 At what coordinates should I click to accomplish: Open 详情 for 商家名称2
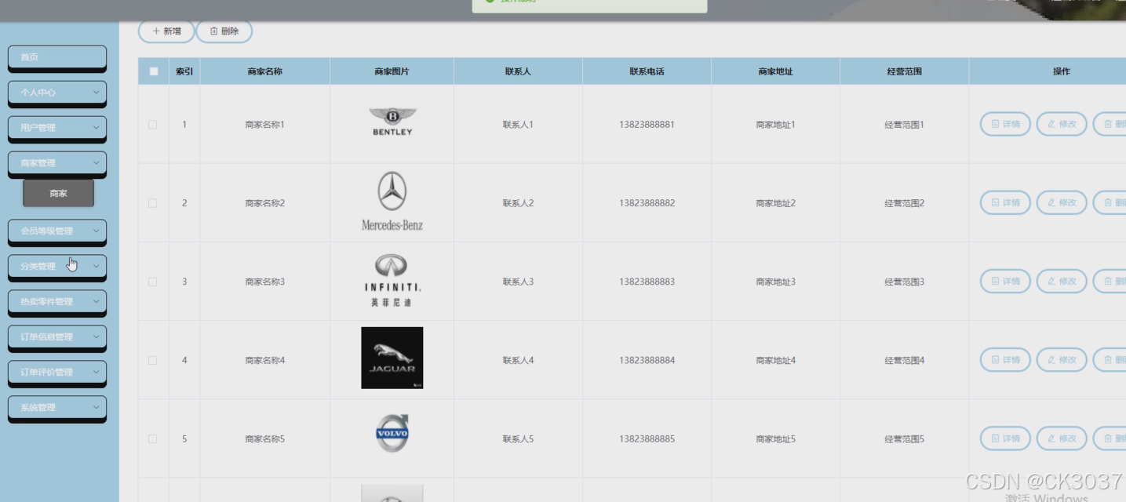point(1005,202)
